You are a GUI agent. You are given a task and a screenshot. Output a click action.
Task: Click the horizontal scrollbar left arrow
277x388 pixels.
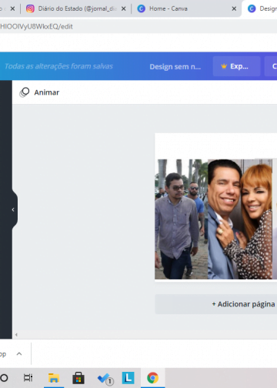pos(16,335)
